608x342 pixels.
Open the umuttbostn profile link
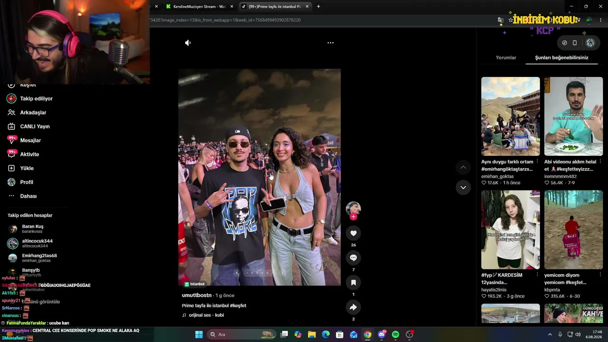tap(197, 295)
